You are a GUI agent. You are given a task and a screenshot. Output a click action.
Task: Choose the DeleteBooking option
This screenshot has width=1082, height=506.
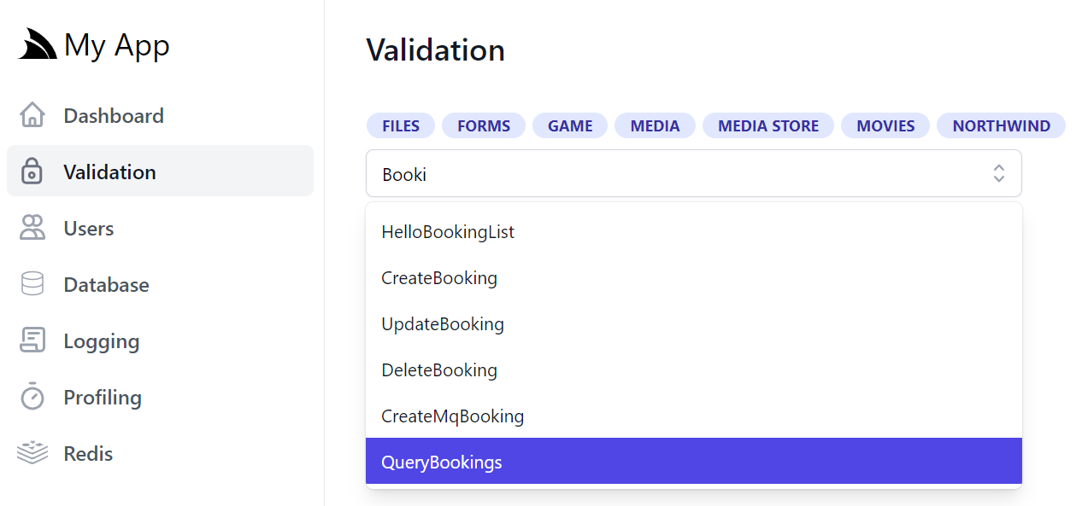click(694, 369)
